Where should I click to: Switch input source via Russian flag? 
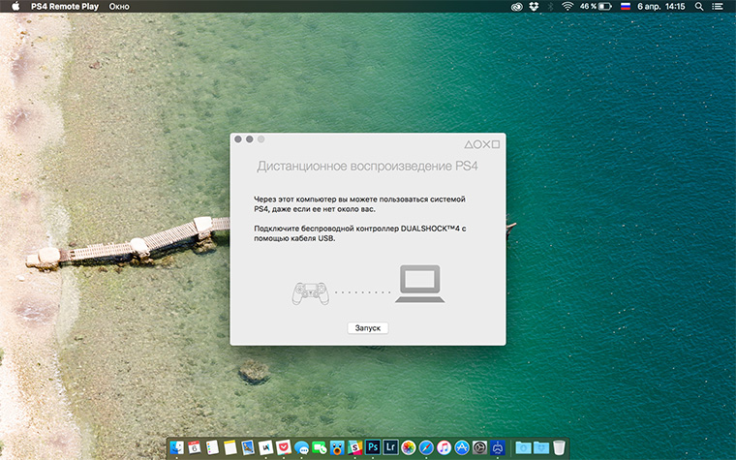point(625,7)
